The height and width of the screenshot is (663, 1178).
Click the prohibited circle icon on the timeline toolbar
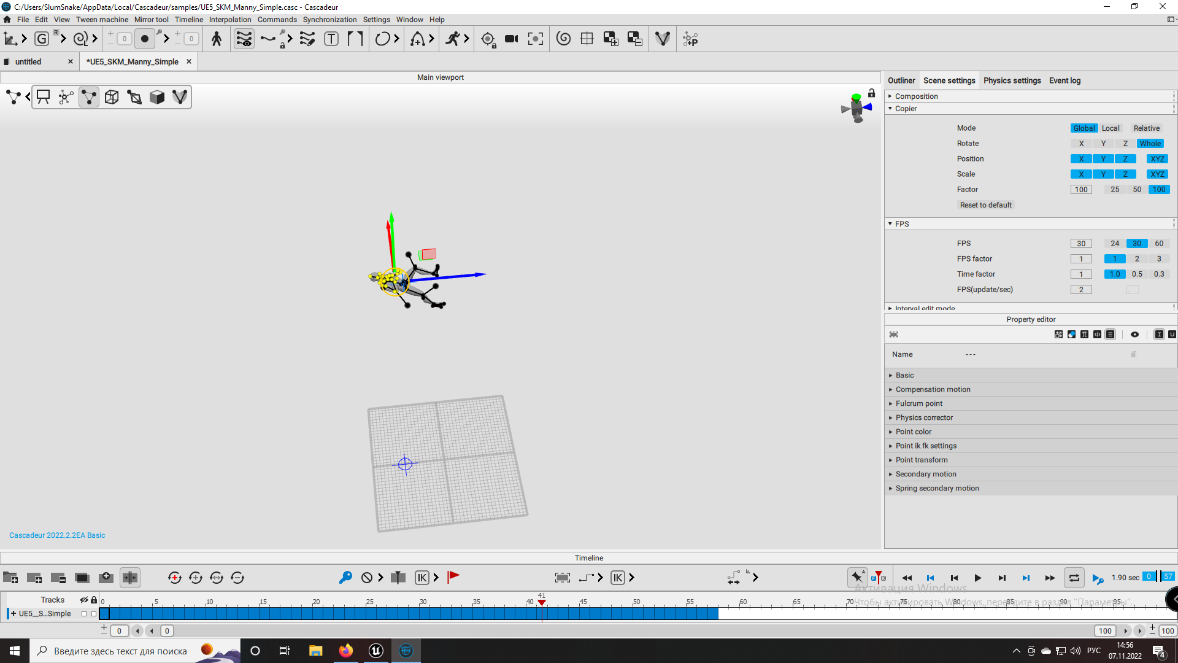point(367,578)
